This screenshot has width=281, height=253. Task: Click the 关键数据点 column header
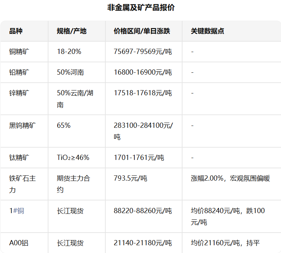click(208, 31)
